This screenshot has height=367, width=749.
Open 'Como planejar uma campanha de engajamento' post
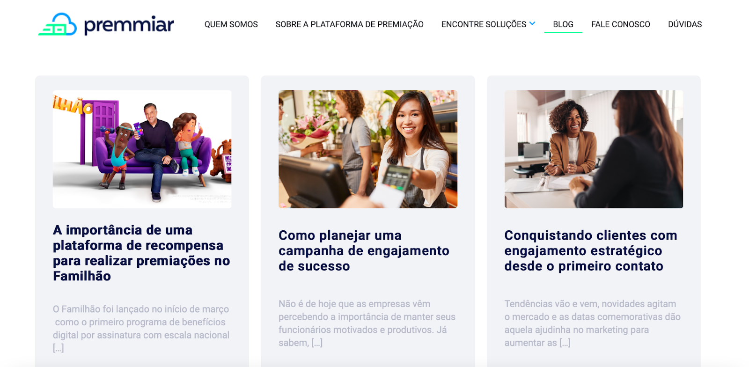tap(364, 250)
